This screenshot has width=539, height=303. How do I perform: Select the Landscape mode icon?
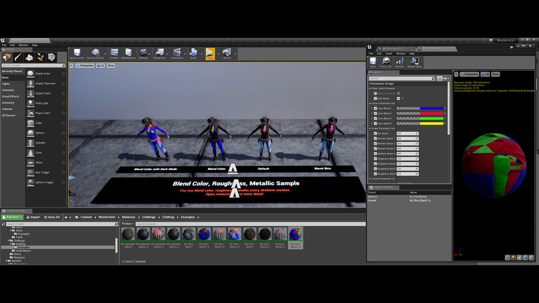tap(29, 57)
